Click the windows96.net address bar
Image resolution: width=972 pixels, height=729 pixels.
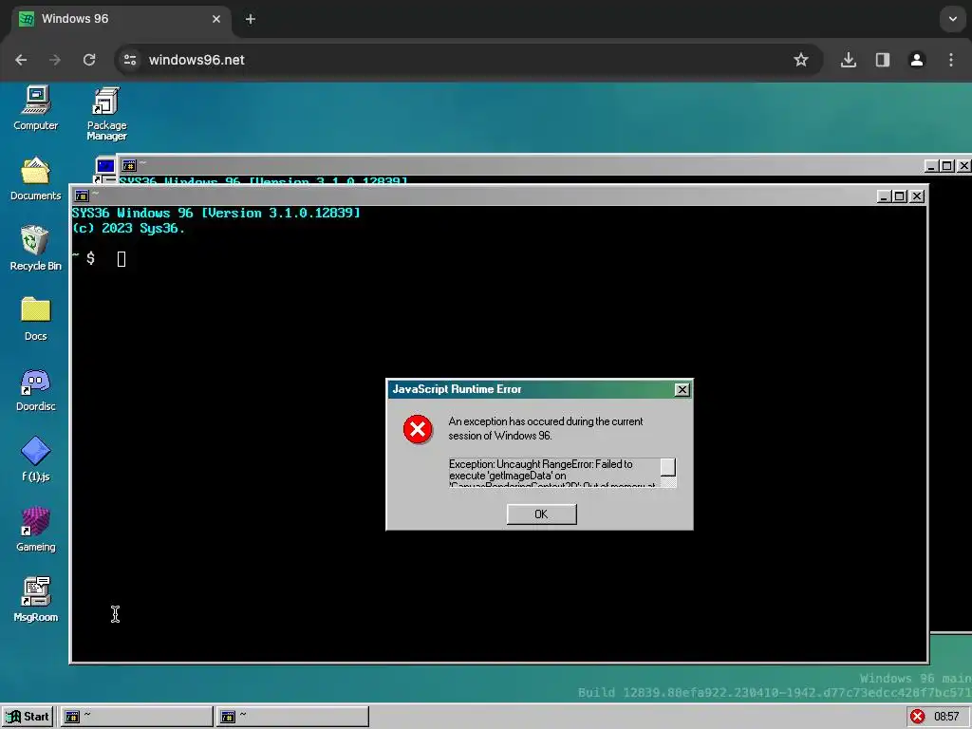(x=469, y=60)
